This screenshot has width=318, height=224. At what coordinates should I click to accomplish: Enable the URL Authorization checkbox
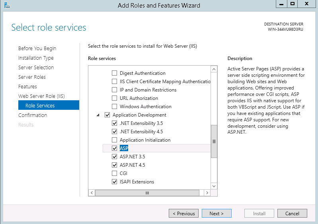[114, 98]
